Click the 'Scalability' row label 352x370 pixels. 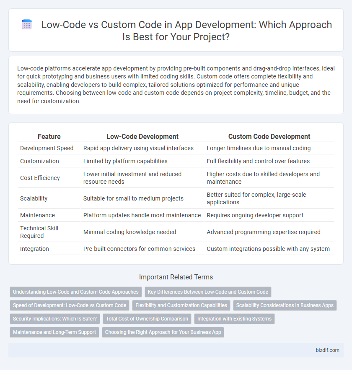34,198
